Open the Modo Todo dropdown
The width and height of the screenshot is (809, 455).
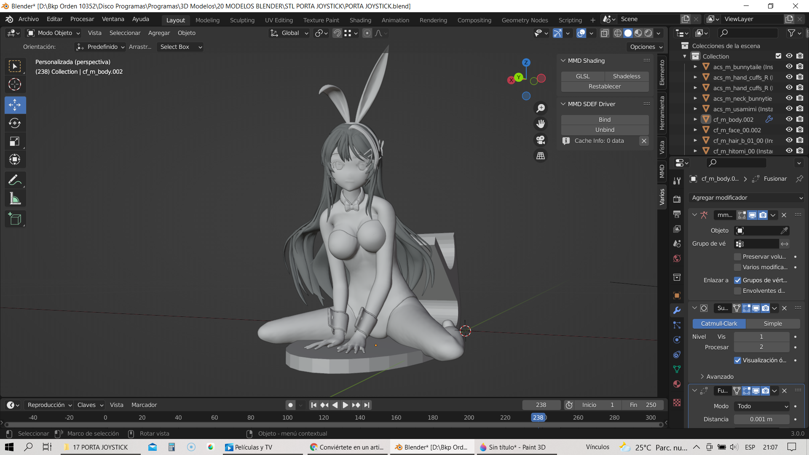762,406
